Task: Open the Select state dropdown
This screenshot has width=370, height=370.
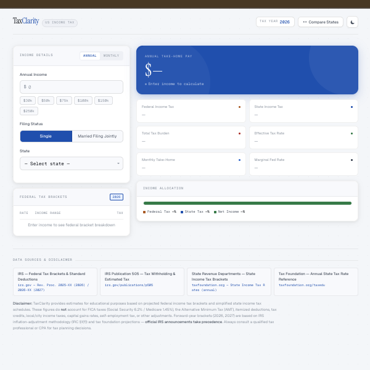Action: [72, 163]
